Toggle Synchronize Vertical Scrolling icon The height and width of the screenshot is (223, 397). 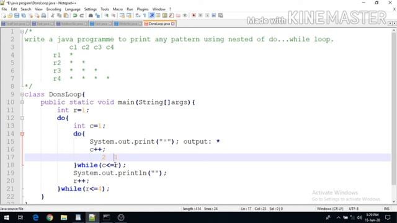[122, 15]
